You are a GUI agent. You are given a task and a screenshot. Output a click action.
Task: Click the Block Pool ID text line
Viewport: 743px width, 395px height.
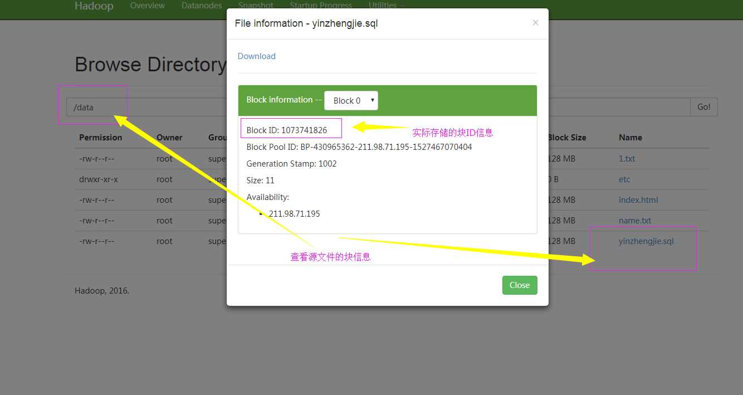click(x=359, y=147)
